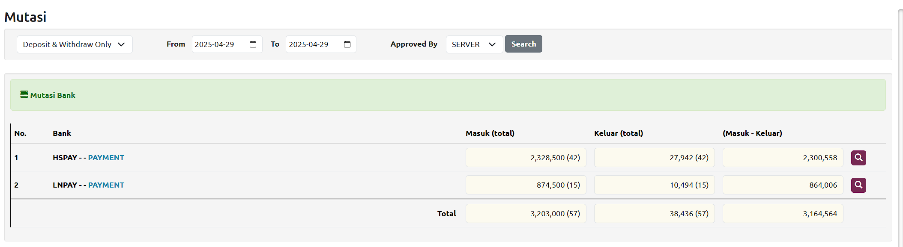The width and height of the screenshot is (903, 247).
Task: Expand the Approved By SERVER dropdown
Action: [x=474, y=44]
